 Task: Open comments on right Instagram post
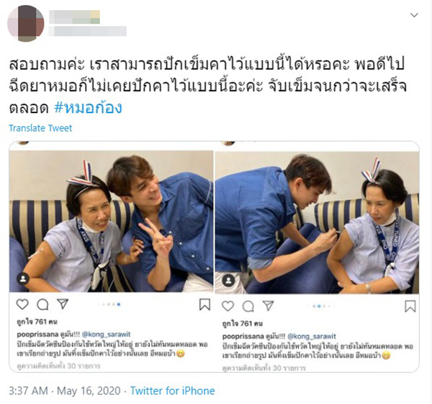pos(248,306)
